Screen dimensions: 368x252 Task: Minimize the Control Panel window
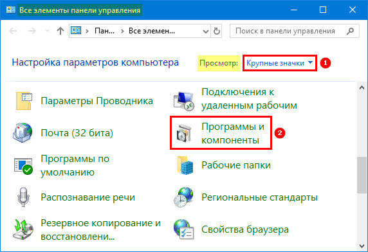294,10
